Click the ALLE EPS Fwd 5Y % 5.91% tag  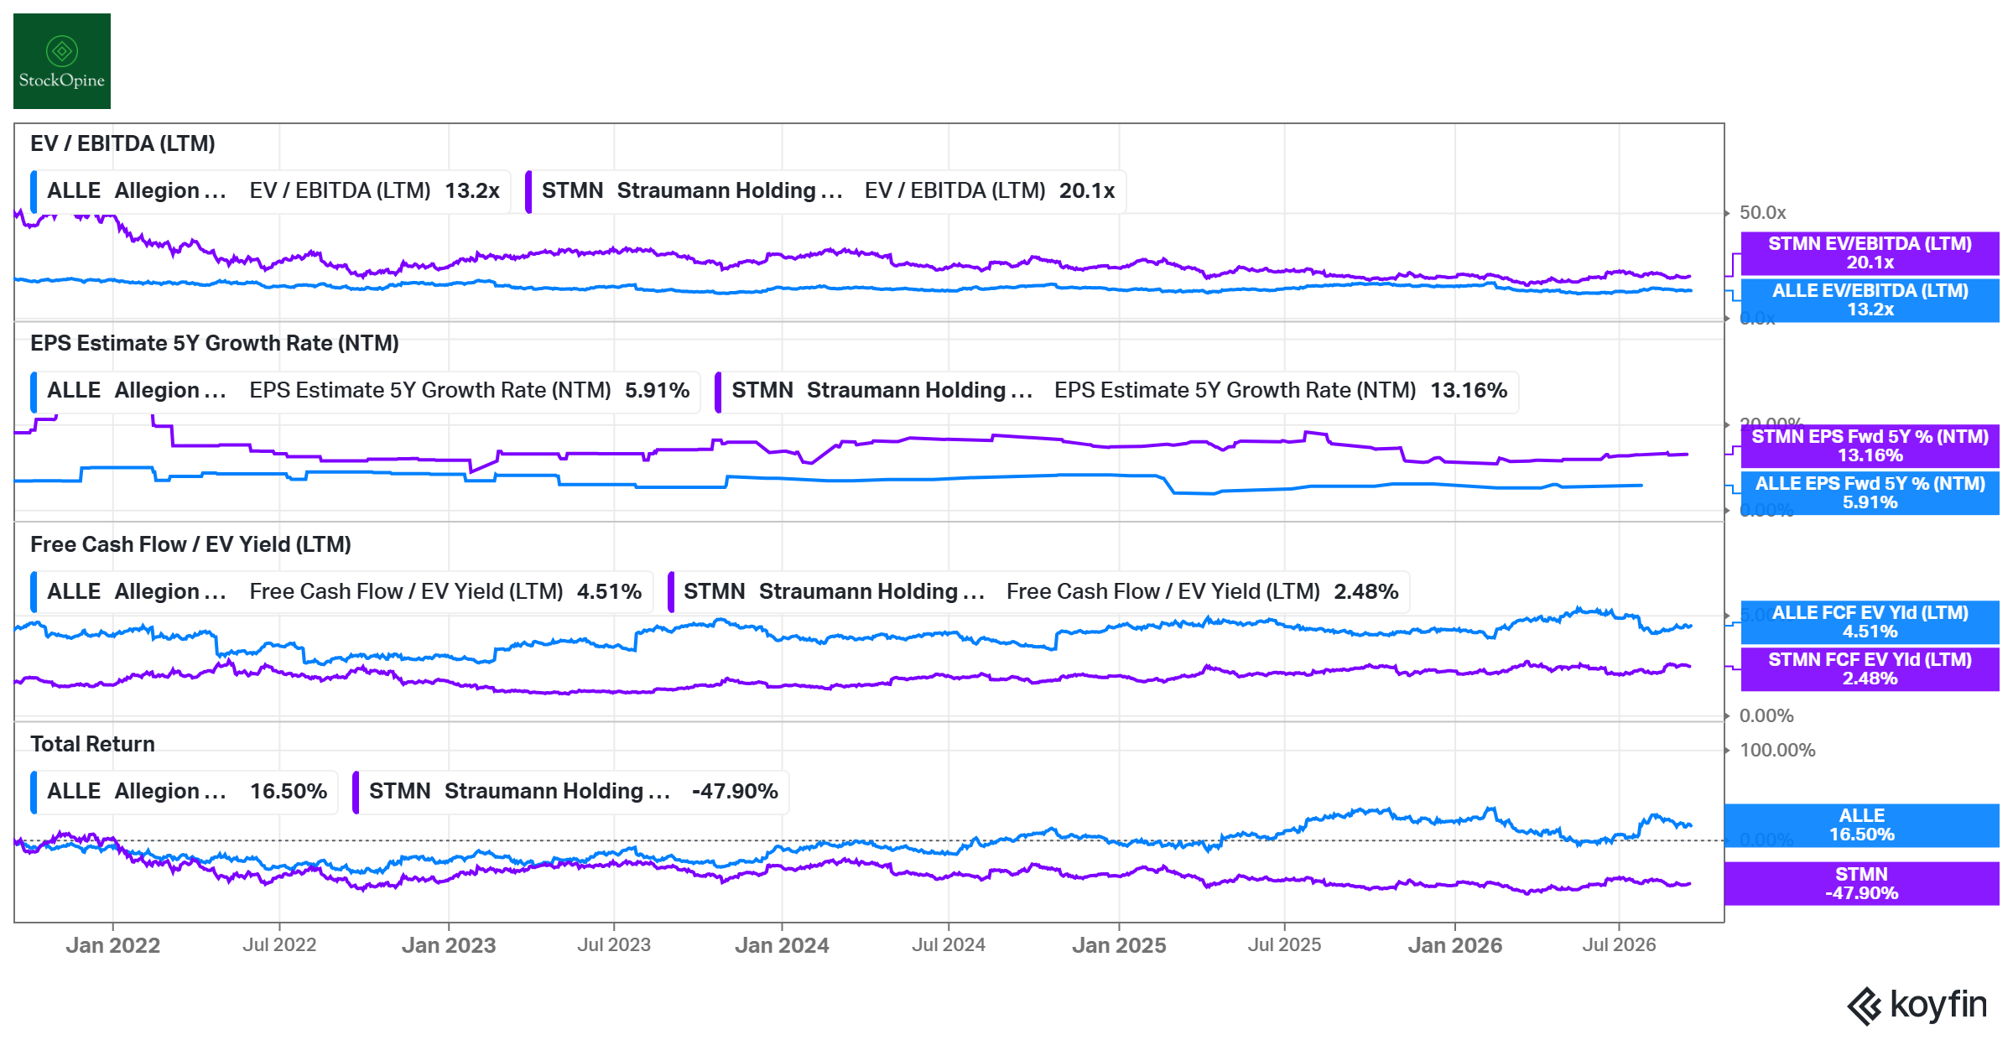pos(1870,493)
